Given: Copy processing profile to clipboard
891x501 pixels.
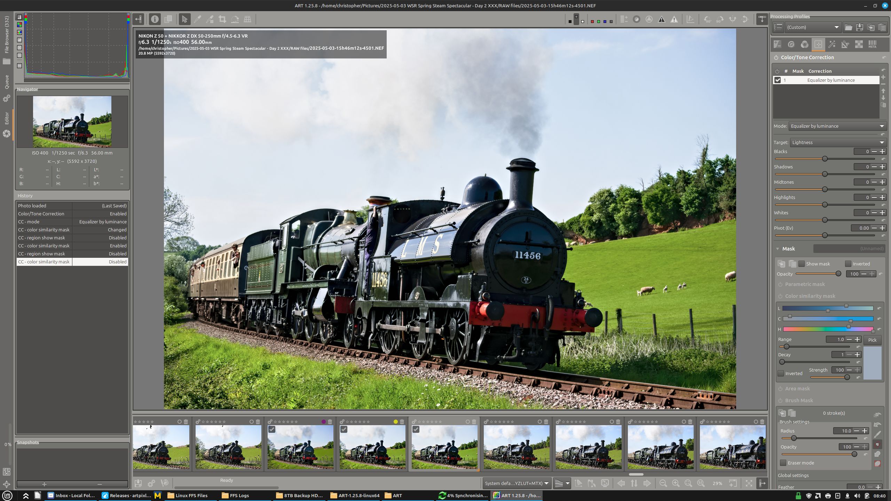Looking at the screenshot, I should click(871, 27).
